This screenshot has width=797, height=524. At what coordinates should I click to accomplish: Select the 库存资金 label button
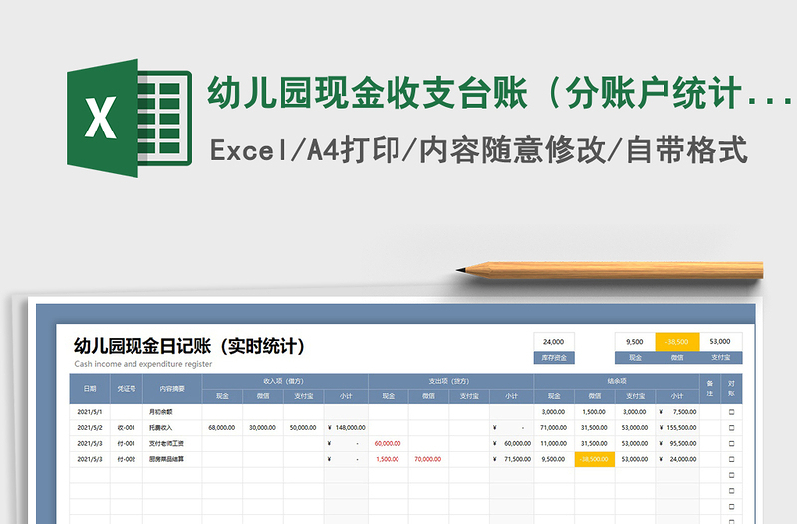554,358
